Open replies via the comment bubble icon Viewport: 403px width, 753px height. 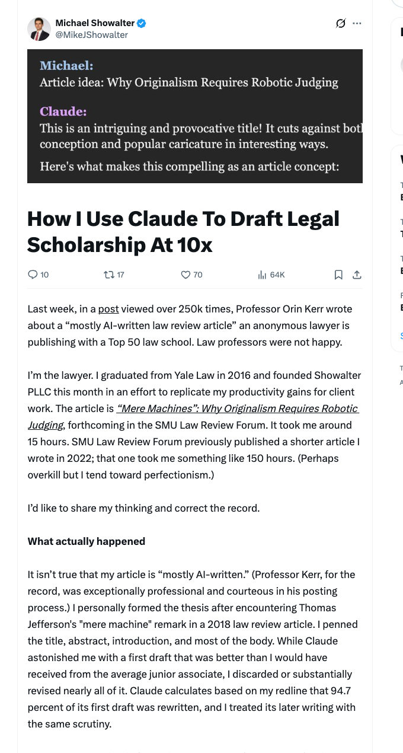pos(33,275)
